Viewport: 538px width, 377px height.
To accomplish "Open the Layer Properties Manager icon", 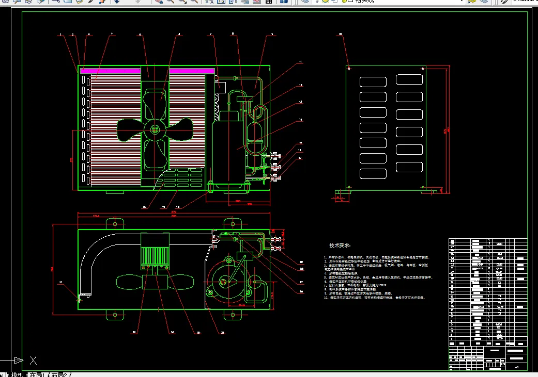I will click(x=305, y=2).
